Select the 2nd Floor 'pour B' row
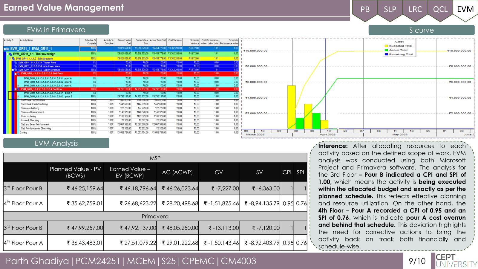This screenshot has width=478, height=269. pos(128,82)
